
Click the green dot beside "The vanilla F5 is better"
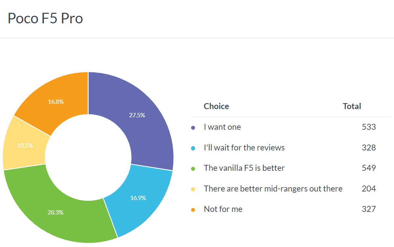[x=193, y=168]
